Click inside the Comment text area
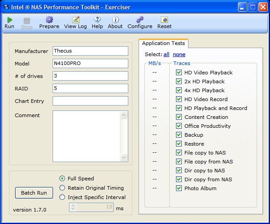 [x=86, y=136]
